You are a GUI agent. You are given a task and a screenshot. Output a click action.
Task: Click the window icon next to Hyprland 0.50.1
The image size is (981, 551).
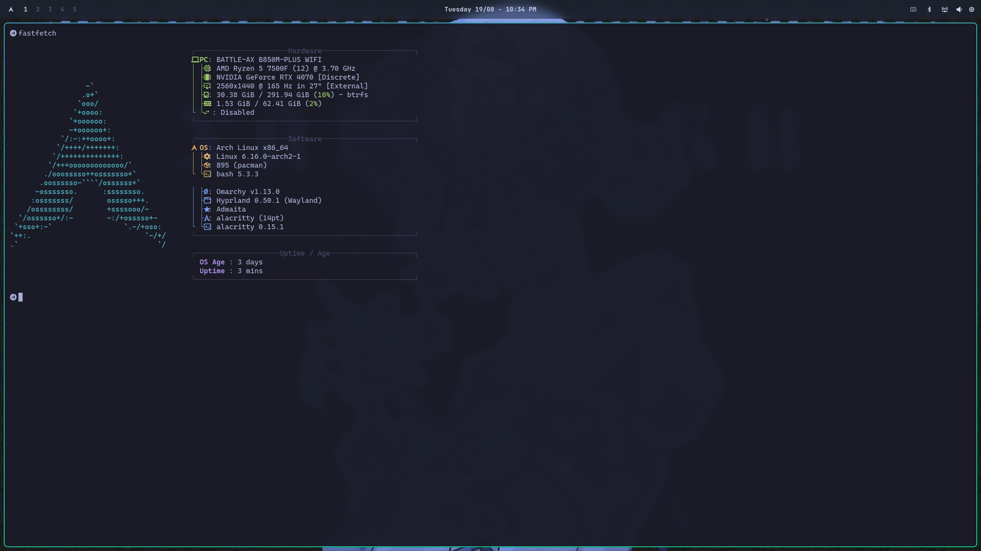(207, 201)
